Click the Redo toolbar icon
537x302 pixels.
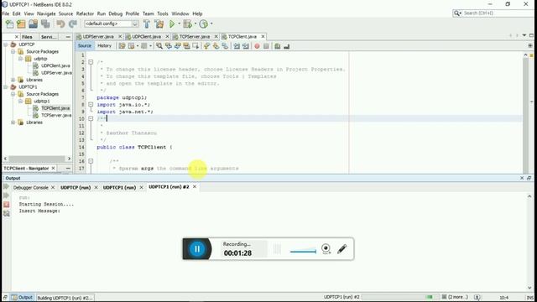click(73, 24)
